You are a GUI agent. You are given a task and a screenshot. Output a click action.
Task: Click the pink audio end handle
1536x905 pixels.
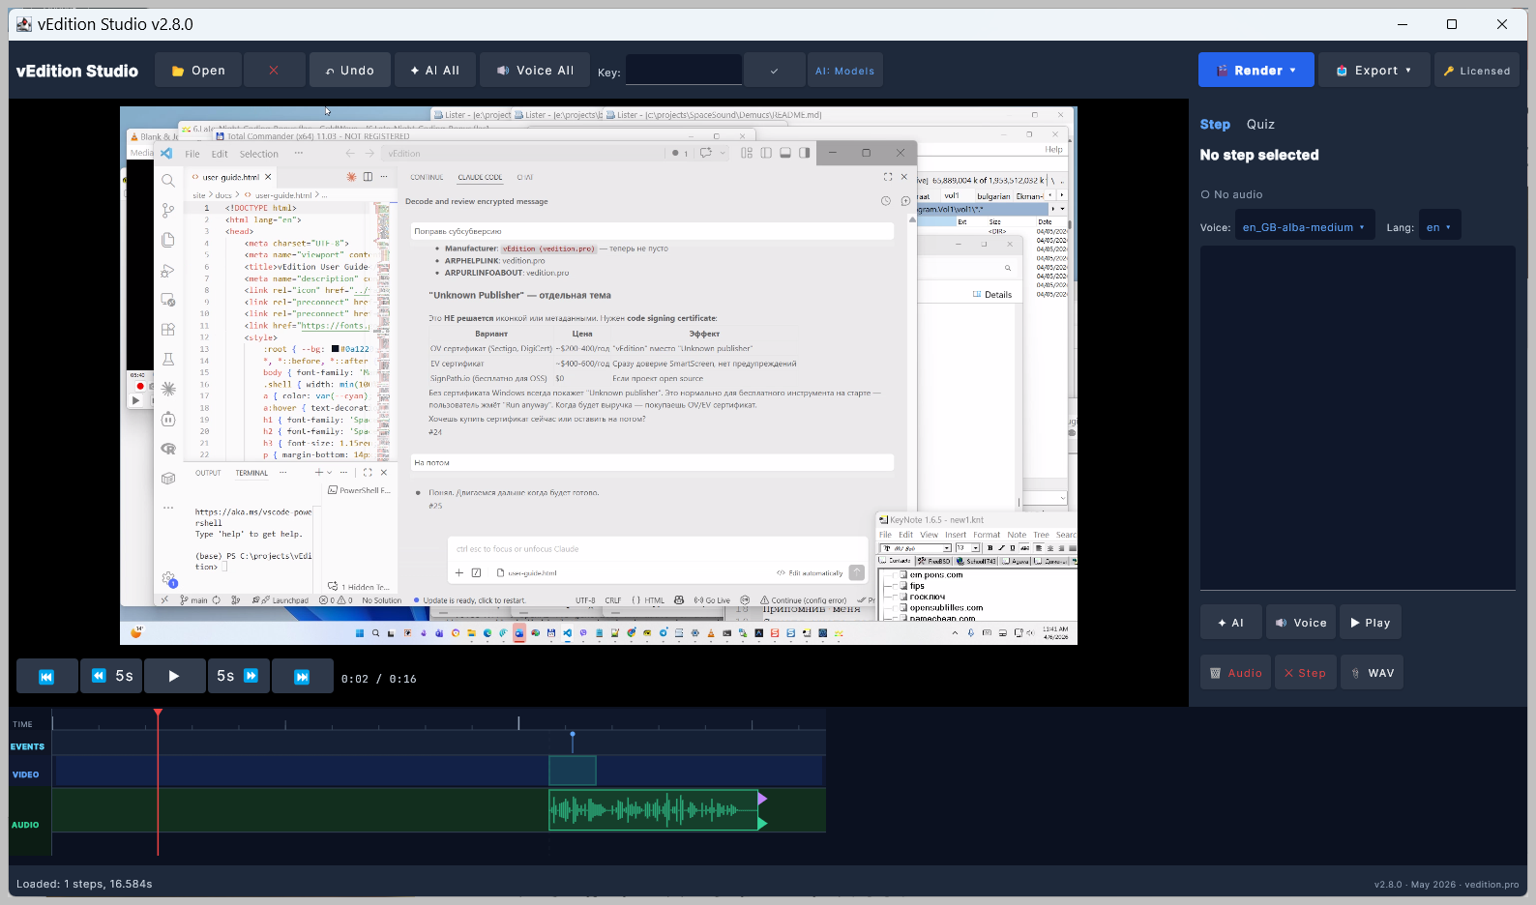762,799
